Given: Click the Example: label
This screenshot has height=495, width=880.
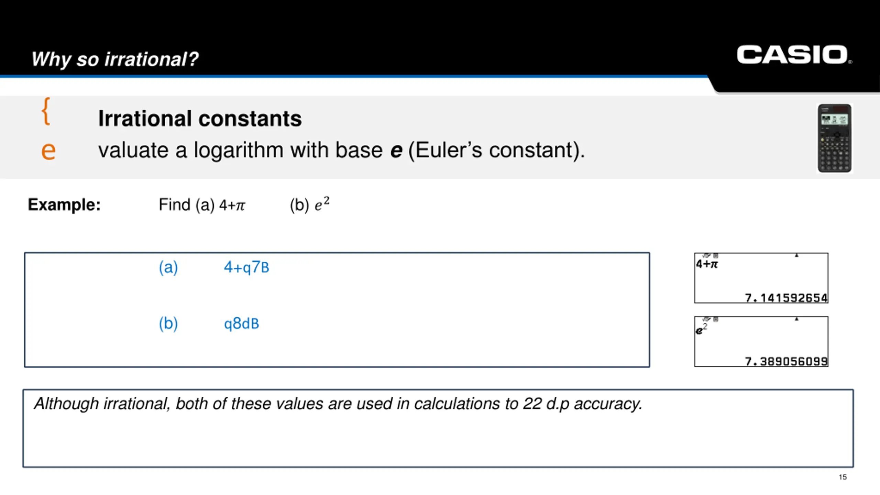Looking at the screenshot, I should (64, 205).
